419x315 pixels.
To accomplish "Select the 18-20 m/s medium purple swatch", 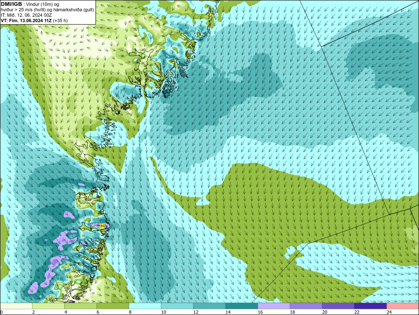I will (306, 306).
